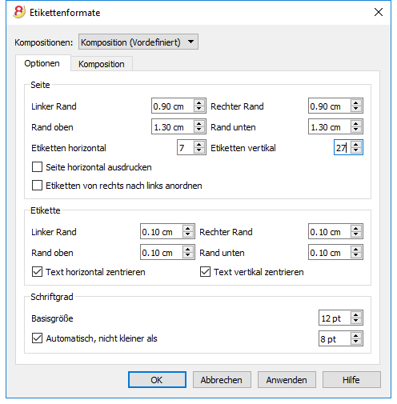
Task: Confirm with the OK button
Action: pyautogui.click(x=157, y=380)
